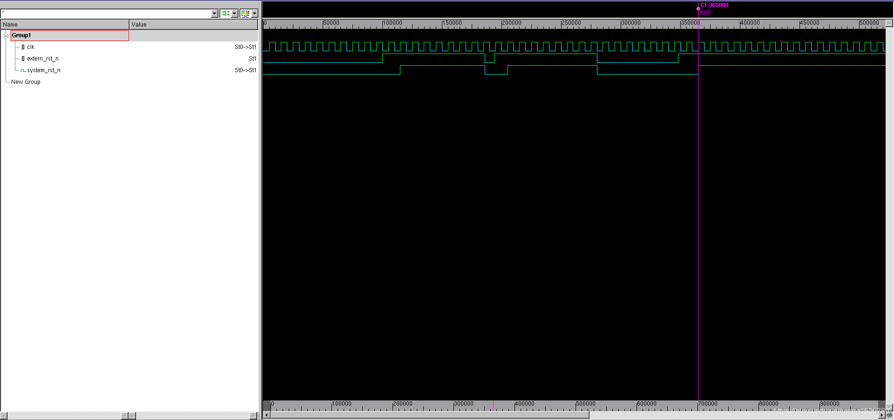
Task: Select the extern_rst_n signal
Action: click(43, 59)
